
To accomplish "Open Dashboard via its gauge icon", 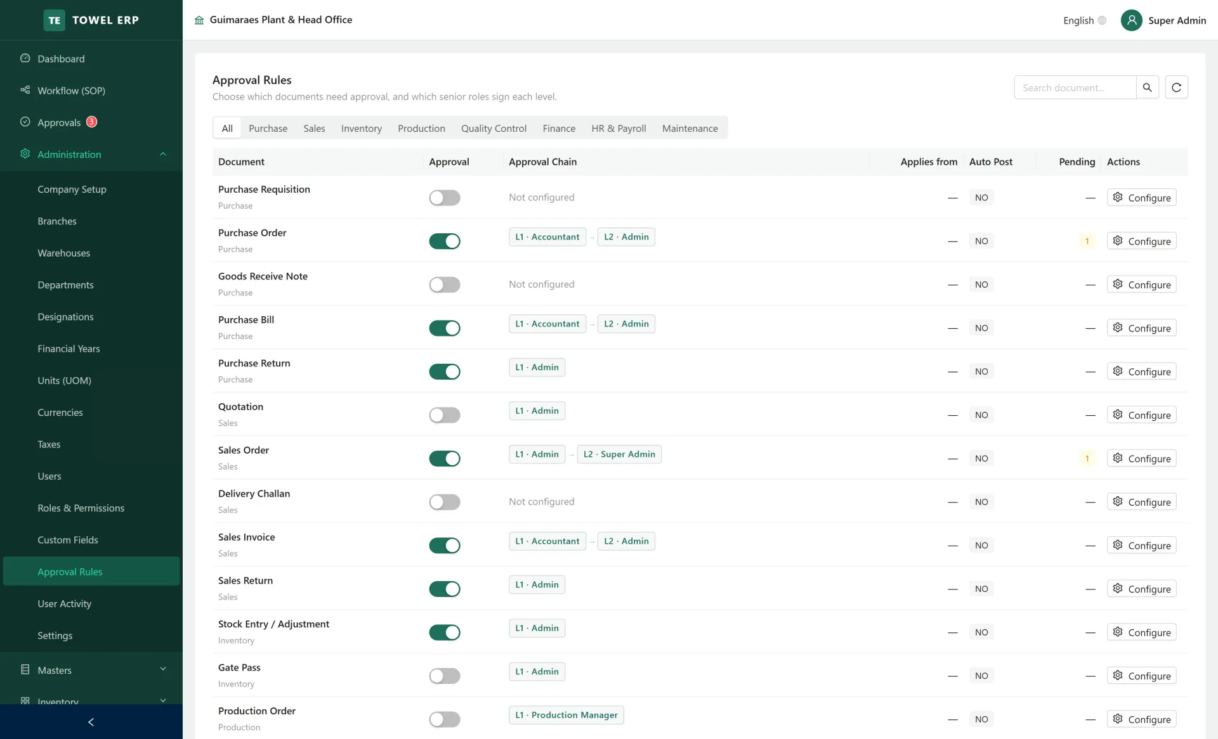I will point(25,58).
